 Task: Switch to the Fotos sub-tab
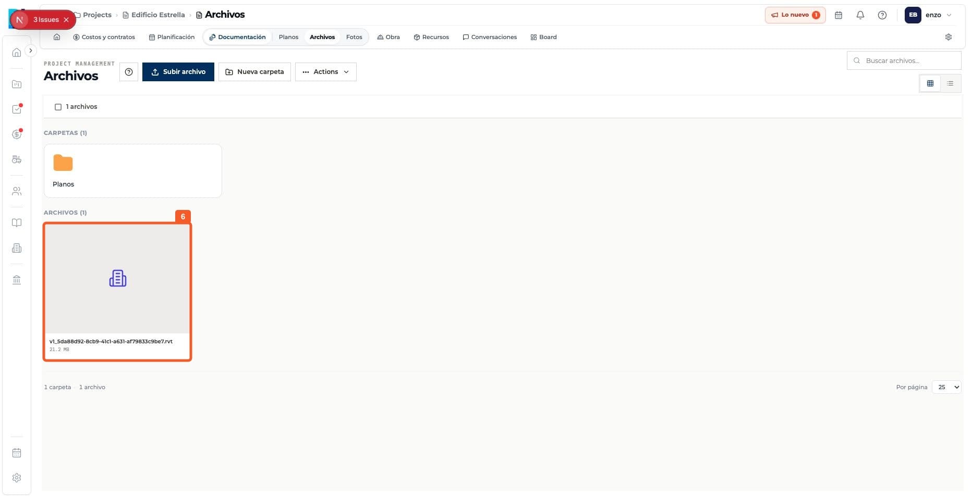(354, 37)
